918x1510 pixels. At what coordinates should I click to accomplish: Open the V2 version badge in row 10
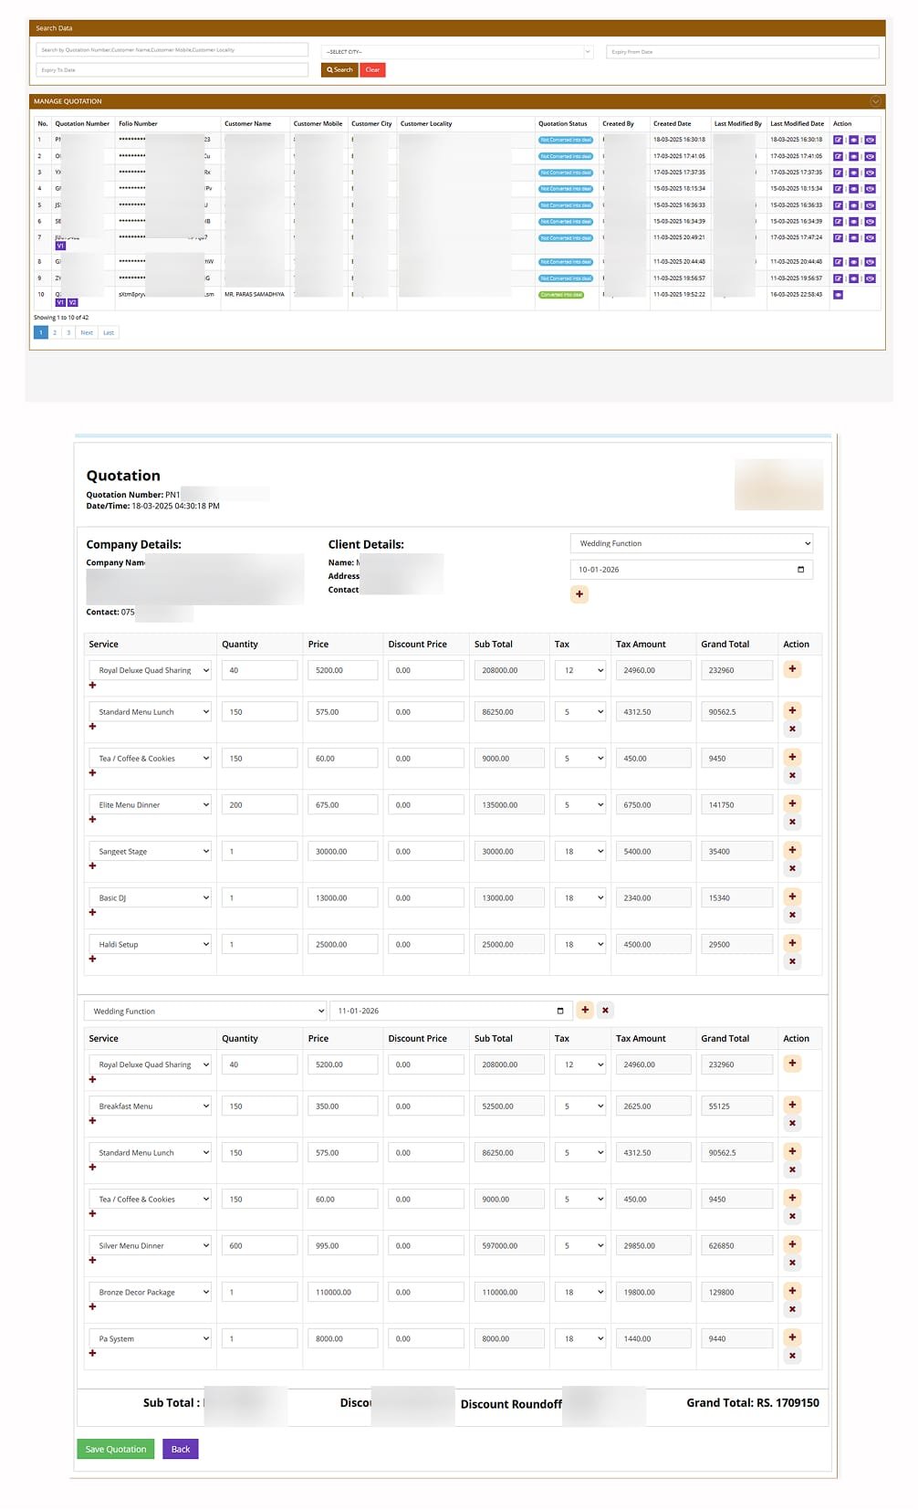tap(72, 302)
